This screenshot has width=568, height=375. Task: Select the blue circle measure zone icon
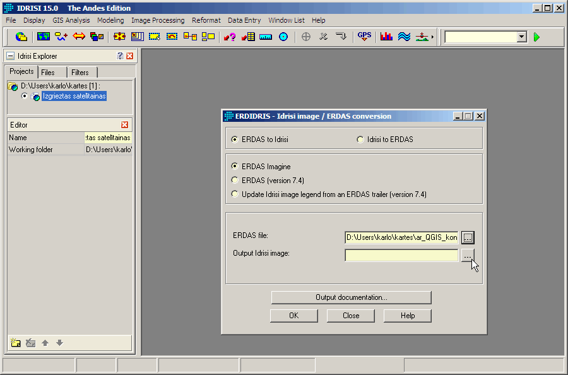point(283,37)
